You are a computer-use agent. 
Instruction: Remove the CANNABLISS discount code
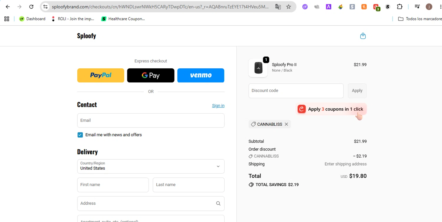pyautogui.click(x=286, y=124)
